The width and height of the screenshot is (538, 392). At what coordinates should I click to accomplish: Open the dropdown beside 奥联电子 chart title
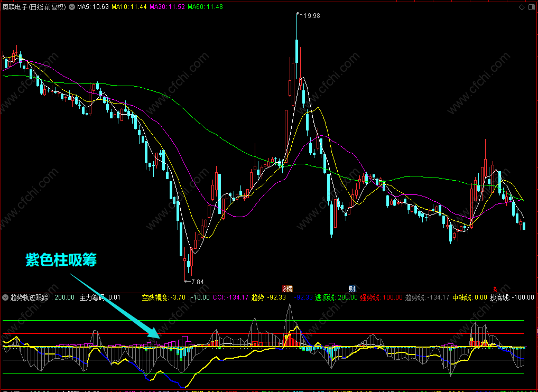[x=72, y=7]
